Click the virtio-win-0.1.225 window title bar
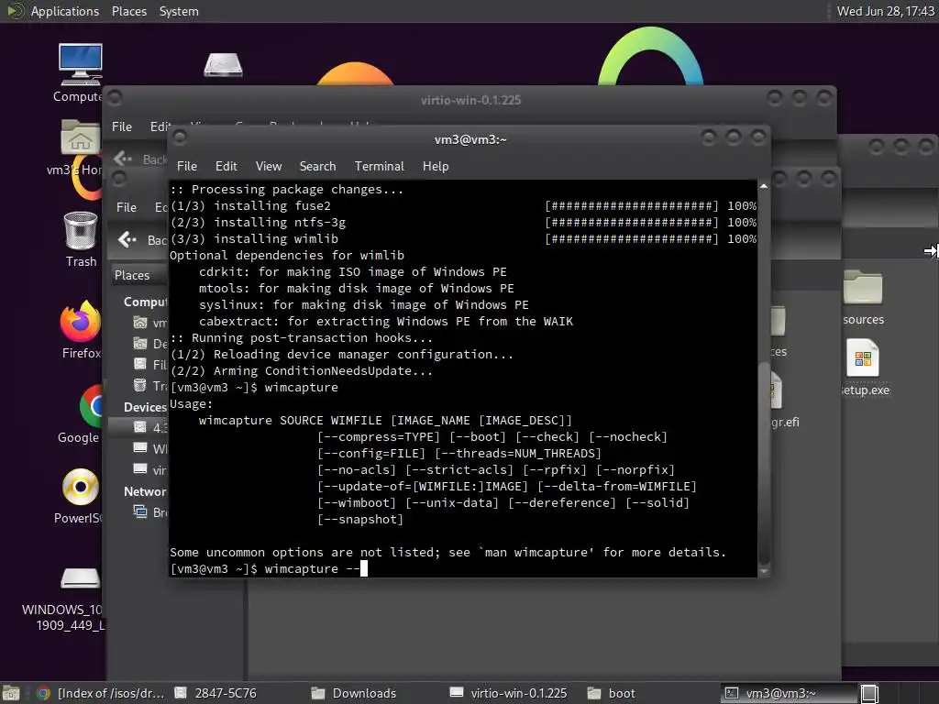 click(x=470, y=100)
